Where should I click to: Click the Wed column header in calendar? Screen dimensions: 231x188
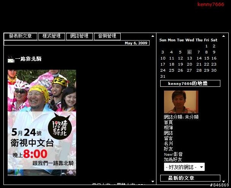click(x=190, y=40)
